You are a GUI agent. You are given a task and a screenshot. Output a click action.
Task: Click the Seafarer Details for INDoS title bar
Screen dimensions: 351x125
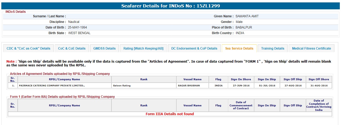pos(171,6)
